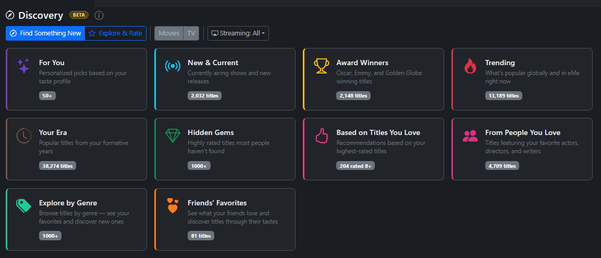Open the Trending card title
Viewport: 601px width, 258px height.
499,63
